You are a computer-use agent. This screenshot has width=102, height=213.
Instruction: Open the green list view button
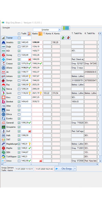pyautogui.click(x=66, y=28)
